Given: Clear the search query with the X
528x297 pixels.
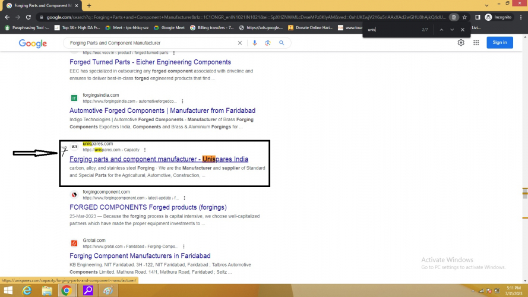Looking at the screenshot, I should [240, 43].
